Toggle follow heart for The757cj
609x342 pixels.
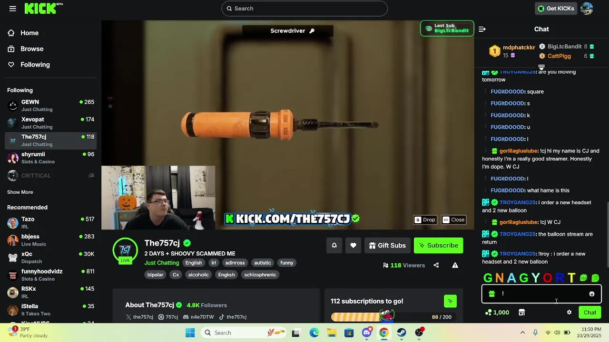(353, 246)
